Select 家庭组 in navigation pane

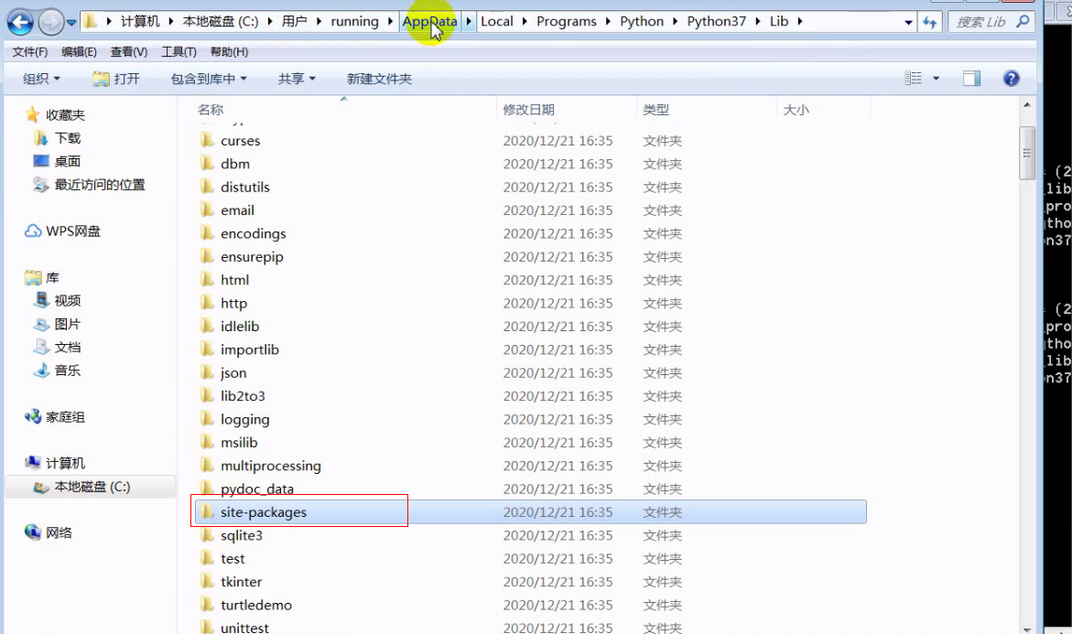[x=65, y=417]
